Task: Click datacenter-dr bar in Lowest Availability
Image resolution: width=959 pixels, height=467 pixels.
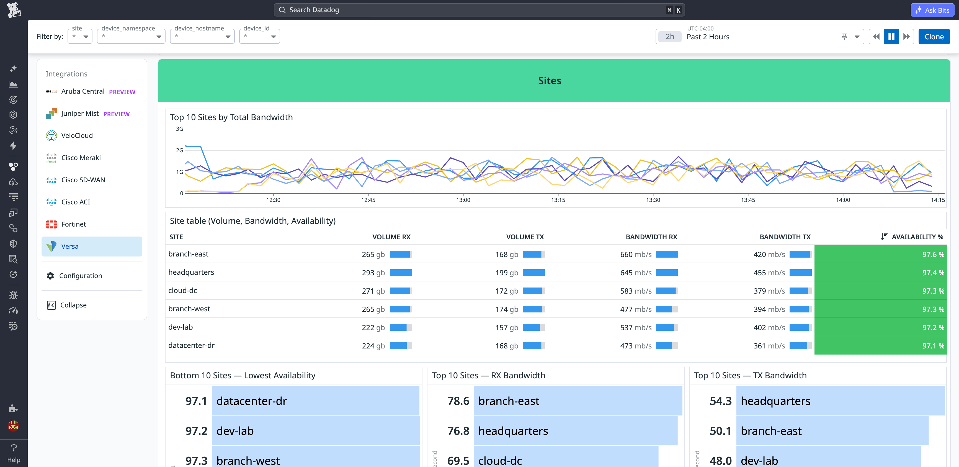Action: pos(316,401)
